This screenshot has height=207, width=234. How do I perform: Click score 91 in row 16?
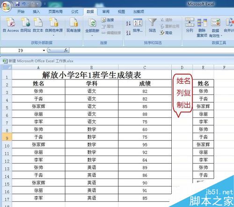tap(145, 191)
